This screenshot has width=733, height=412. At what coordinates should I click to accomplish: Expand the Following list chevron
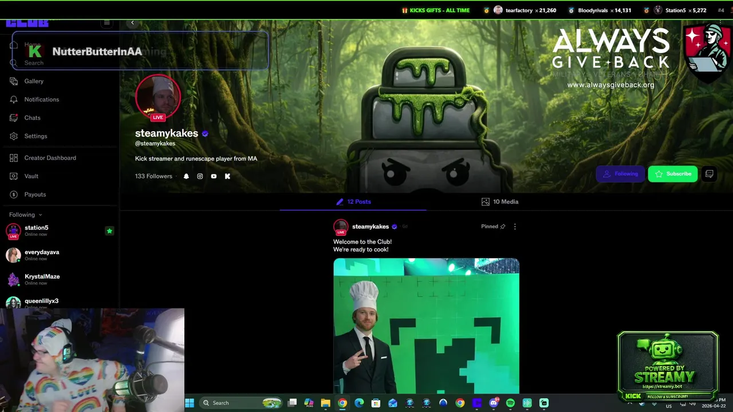coord(40,215)
